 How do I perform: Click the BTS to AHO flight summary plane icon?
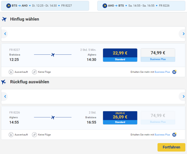click(x=8, y=6)
